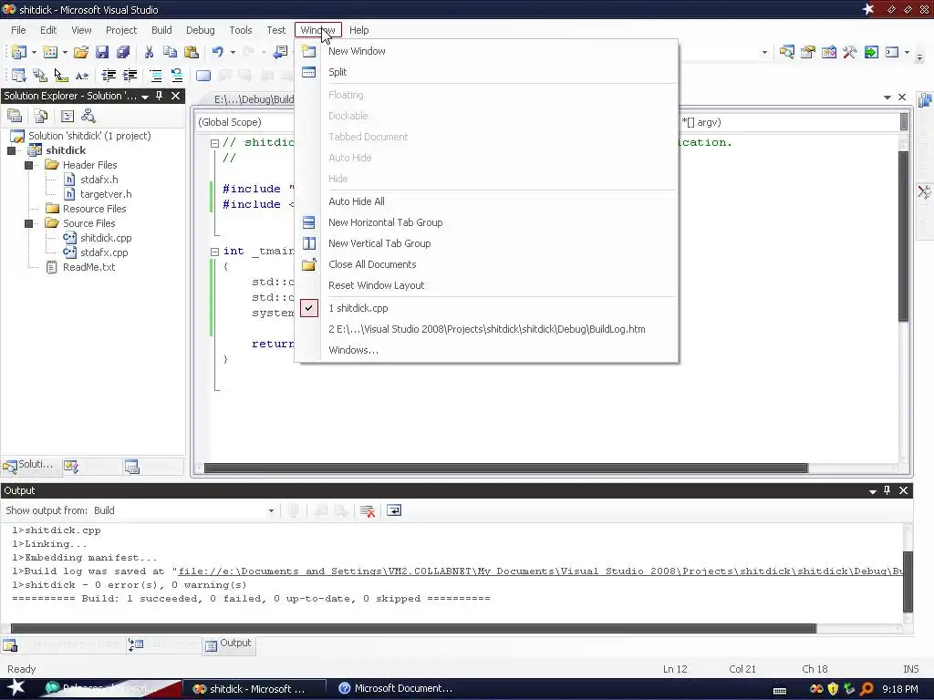Open the build log file link

pos(540,571)
